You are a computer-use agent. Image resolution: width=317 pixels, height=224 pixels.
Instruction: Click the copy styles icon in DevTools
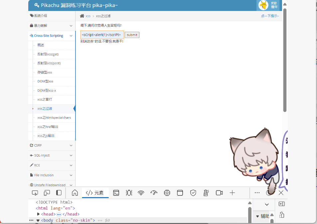(282, 215)
